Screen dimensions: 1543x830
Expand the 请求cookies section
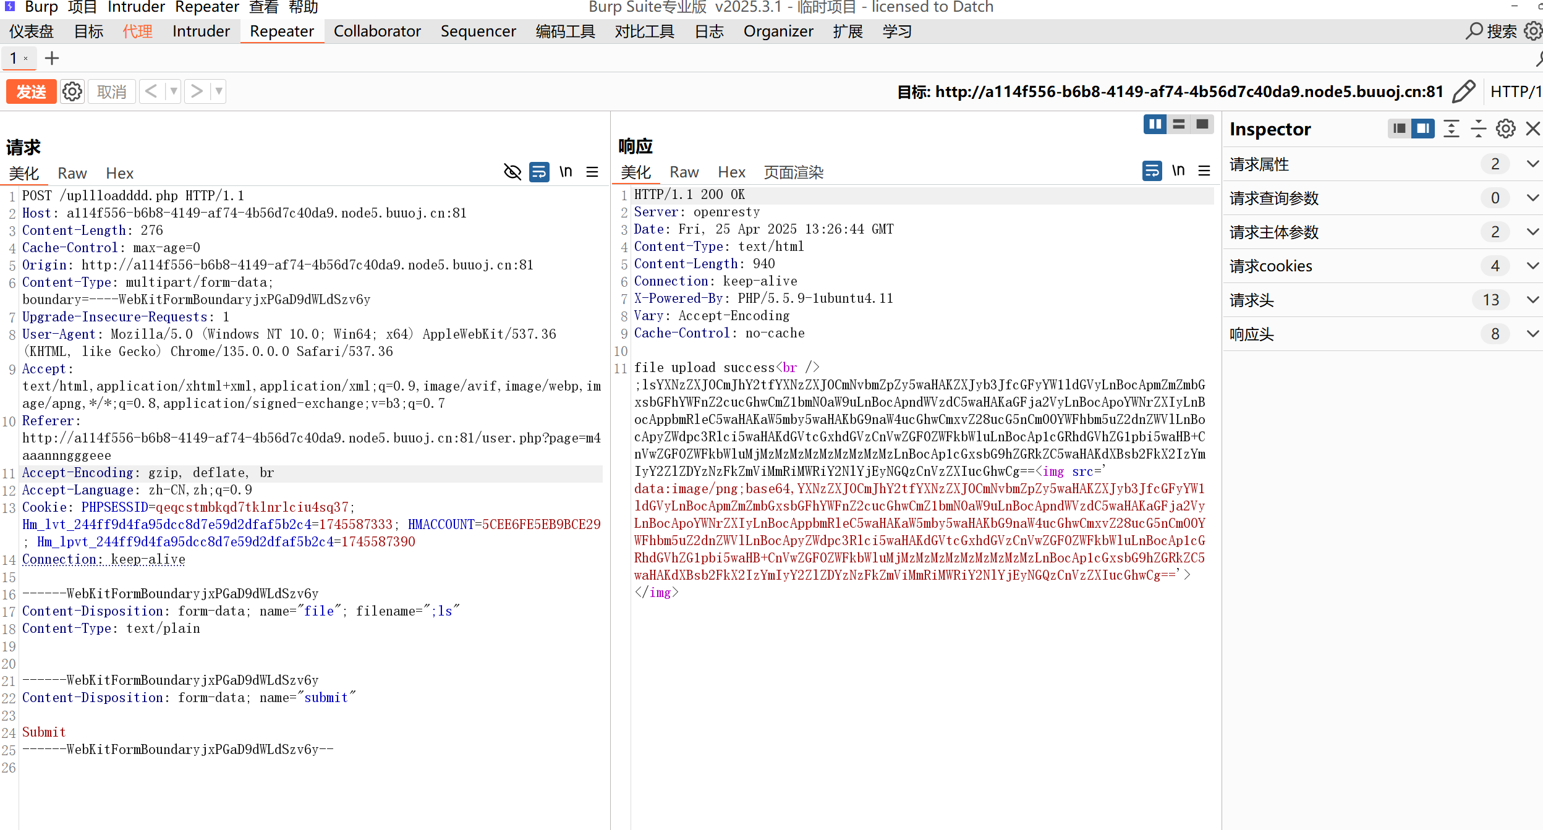coord(1532,266)
